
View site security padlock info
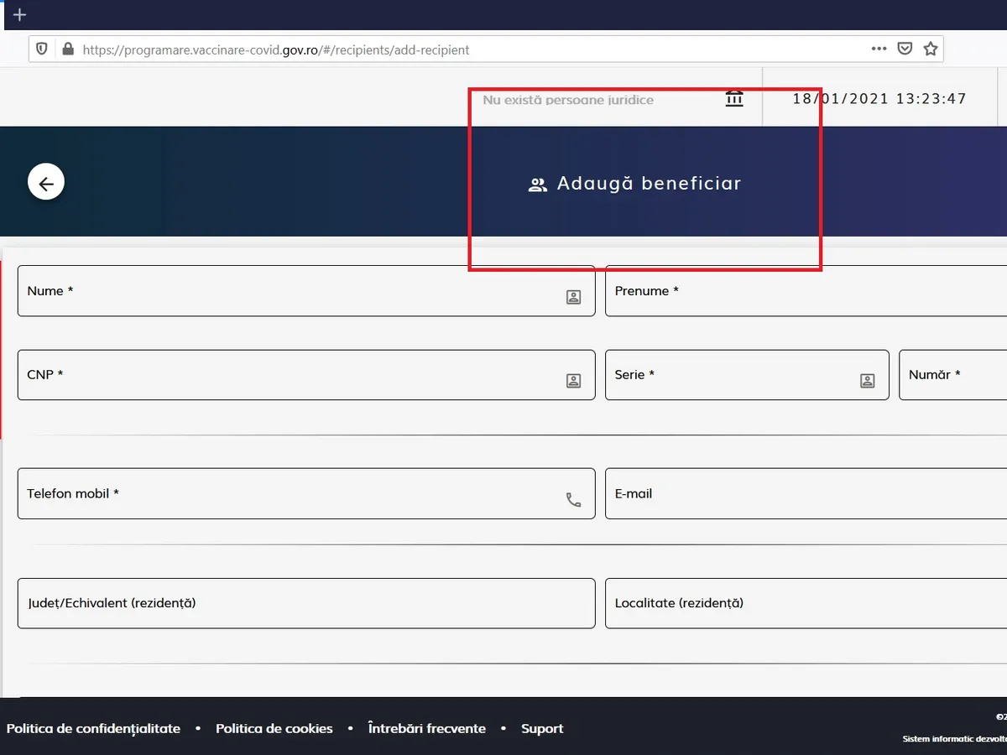[x=68, y=49]
